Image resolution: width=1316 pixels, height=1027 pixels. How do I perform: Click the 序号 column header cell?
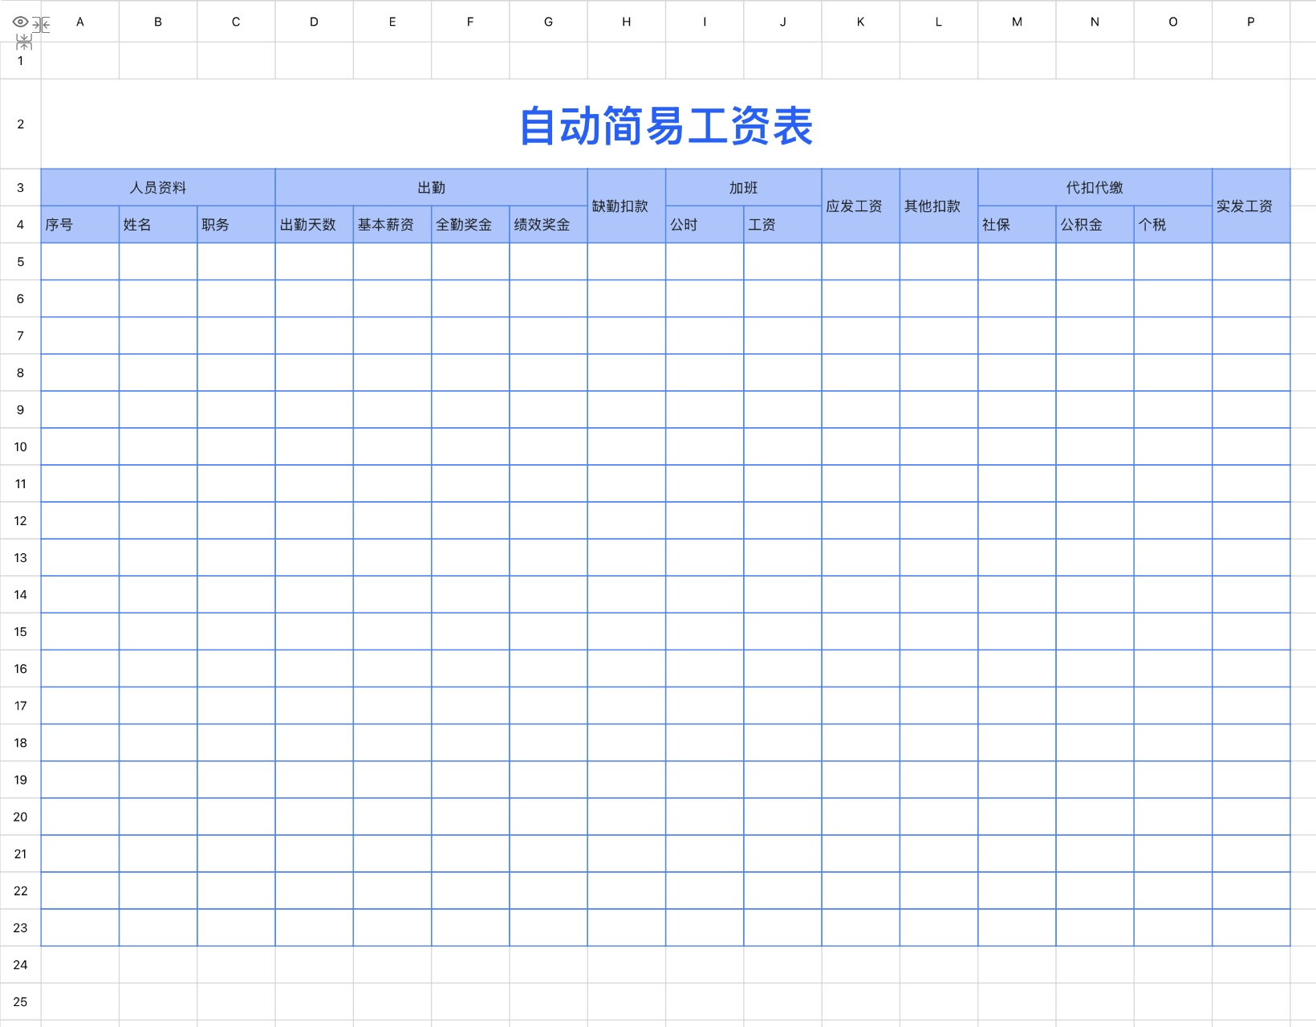click(x=80, y=225)
